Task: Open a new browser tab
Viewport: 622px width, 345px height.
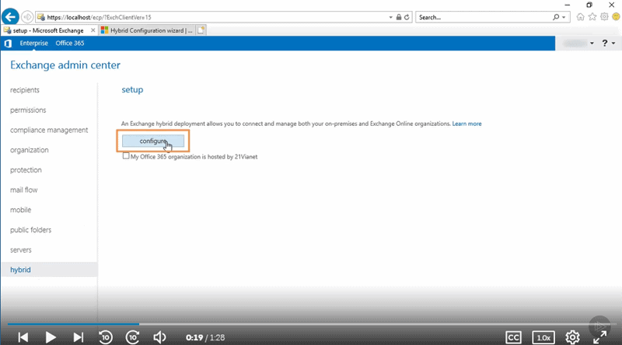Action: coord(201,30)
